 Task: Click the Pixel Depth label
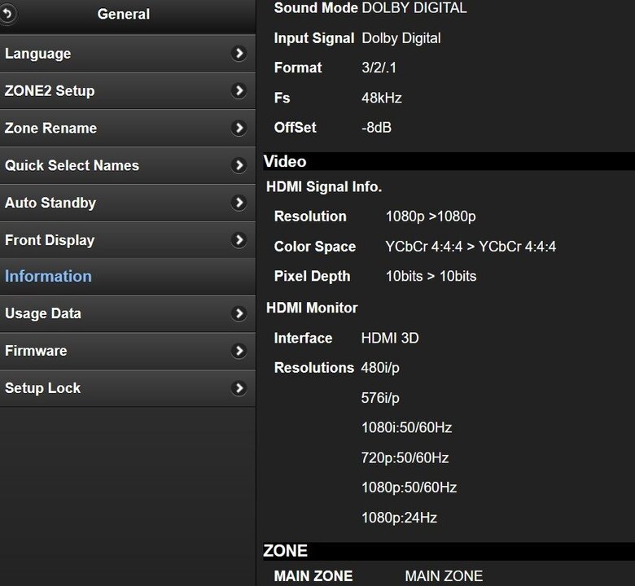point(312,276)
